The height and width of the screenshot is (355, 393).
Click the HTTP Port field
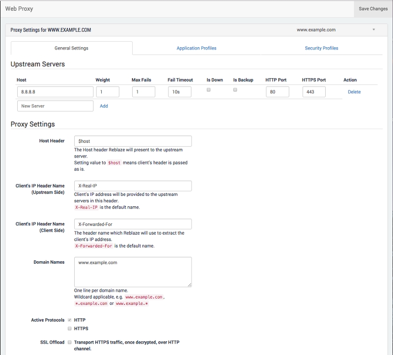click(277, 92)
